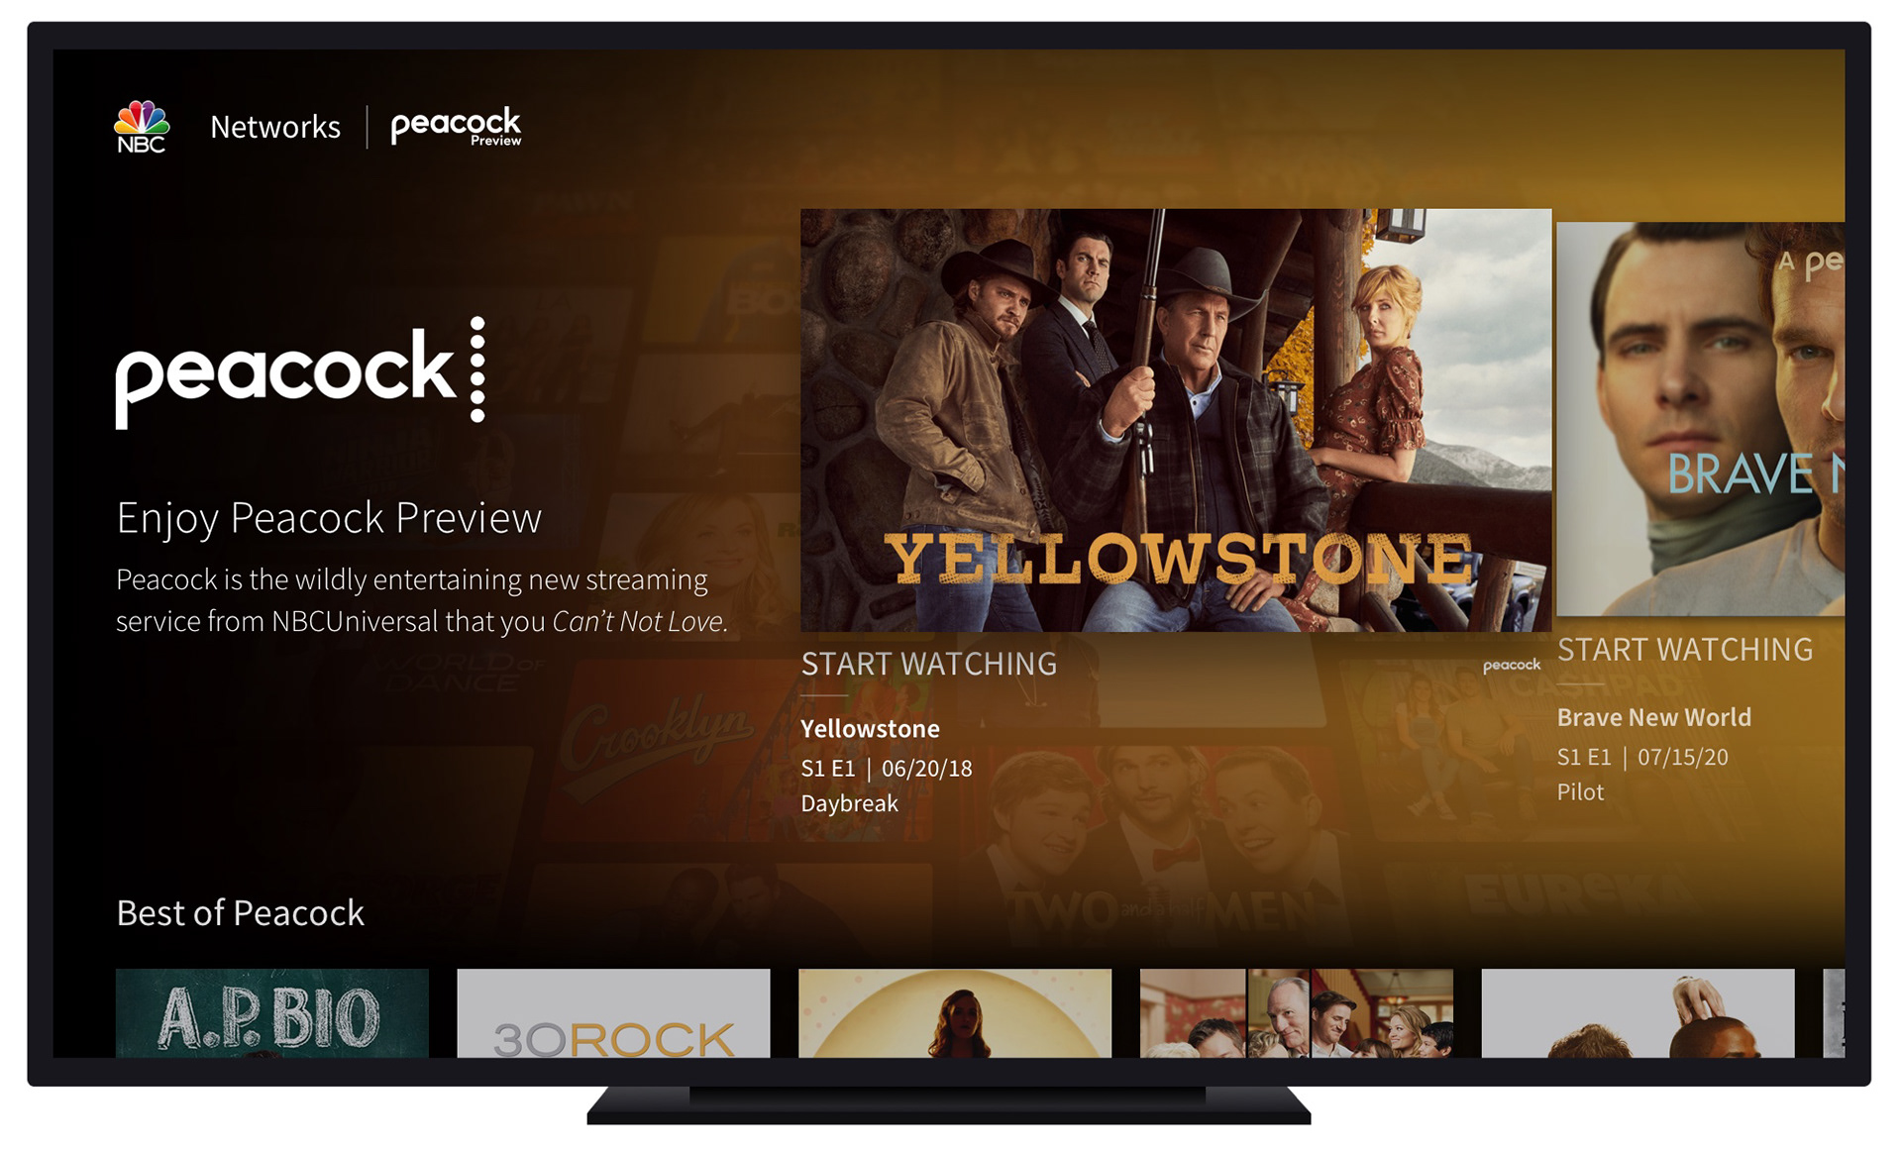Open the Yellowstone featured poster
The image size is (1902, 1152).
pos(1176,420)
